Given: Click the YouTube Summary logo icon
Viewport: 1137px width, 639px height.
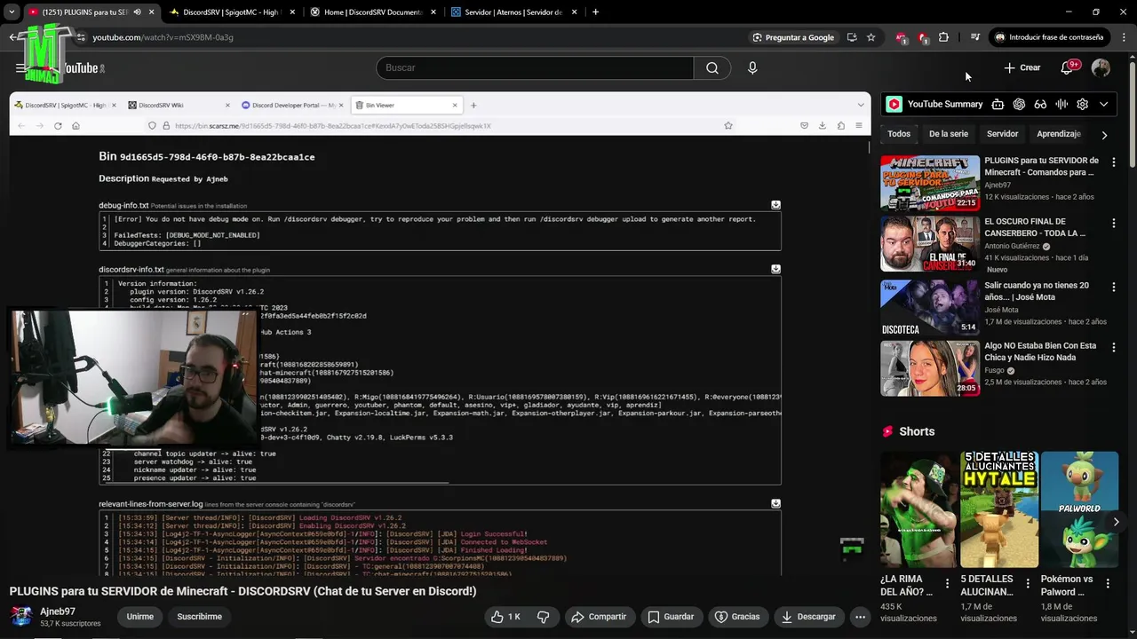Looking at the screenshot, I should click(x=894, y=104).
